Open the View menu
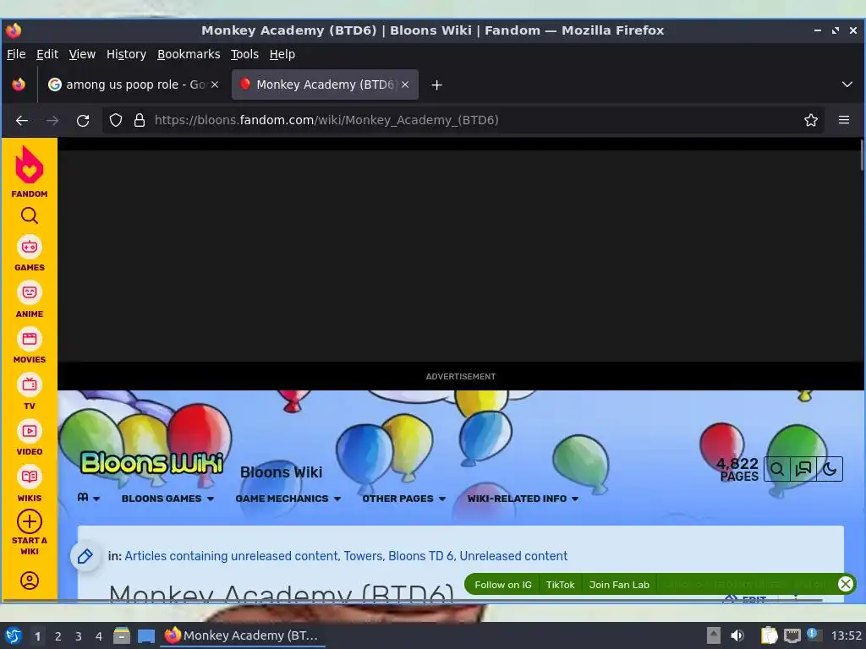The image size is (866, 649). coord(82,54)
